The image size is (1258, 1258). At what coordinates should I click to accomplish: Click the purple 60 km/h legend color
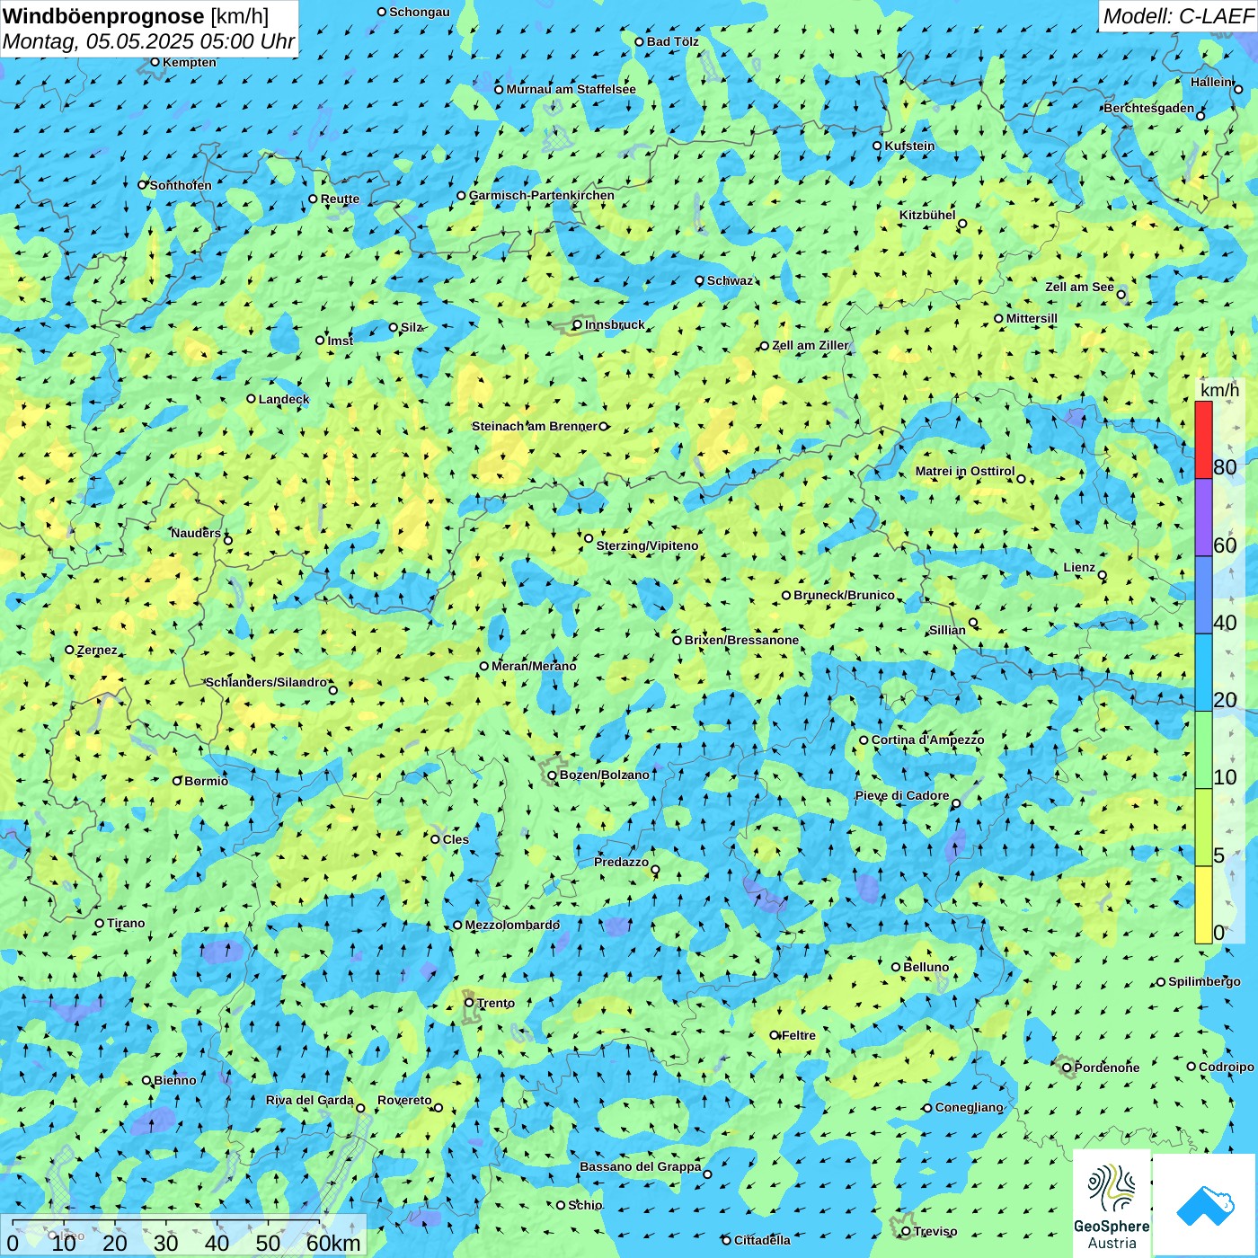(1203, 518)
